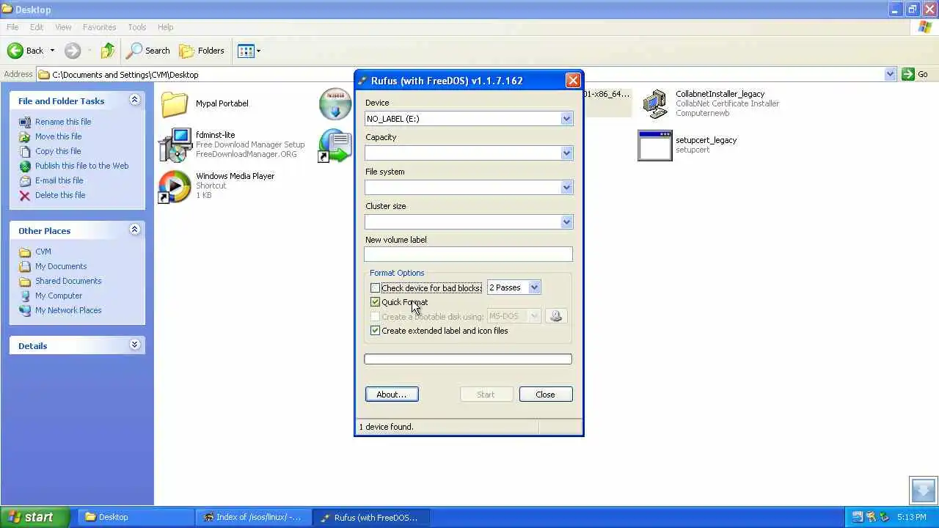Collapse the File and Folder Tasks panel
Screen dimensions: 939x528
[134, 100]
